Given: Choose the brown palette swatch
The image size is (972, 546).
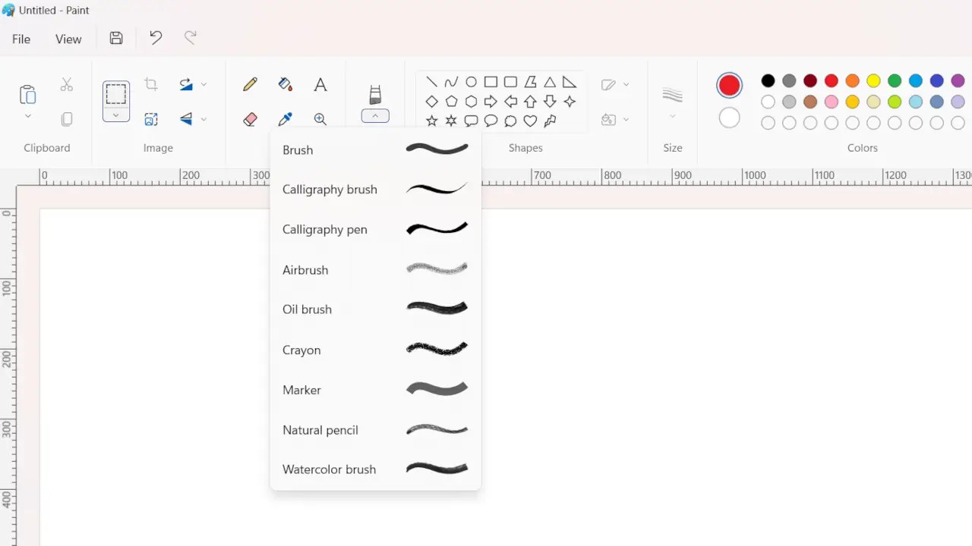Looking at the screenshot, I should (x=810, y=102).
